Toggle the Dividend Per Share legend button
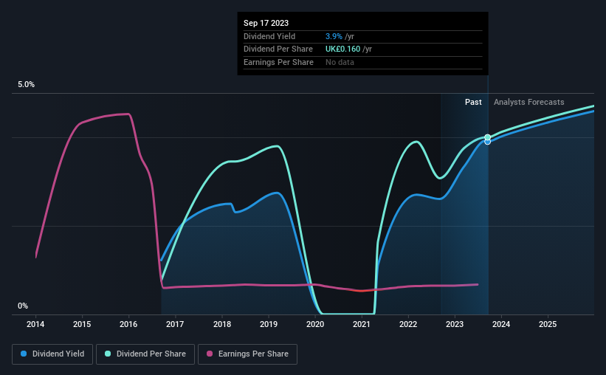 pos(145,354)
